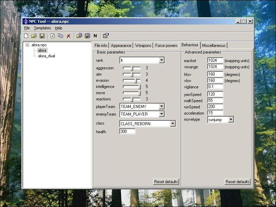Click the Save floppy disk icon
This screenshot has width=276, height=207.
(42, 36)
